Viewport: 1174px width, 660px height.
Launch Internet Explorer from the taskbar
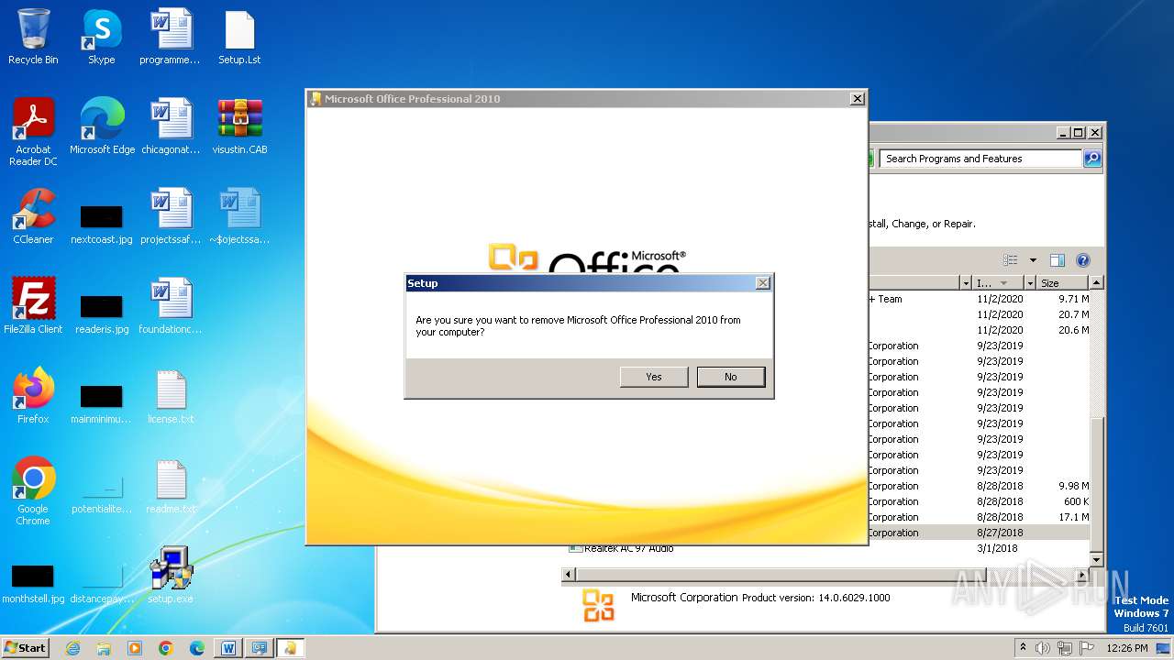pyautogui.click(x=72, y=648)
